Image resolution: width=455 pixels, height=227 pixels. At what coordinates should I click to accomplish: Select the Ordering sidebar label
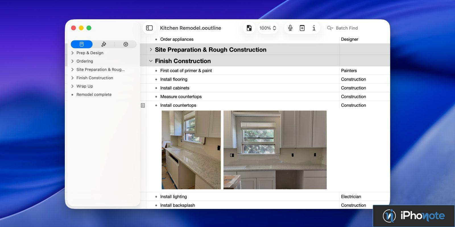[85, 61]
